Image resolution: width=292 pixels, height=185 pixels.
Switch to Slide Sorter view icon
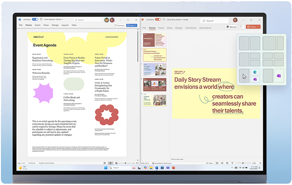[x=222, y=163]
